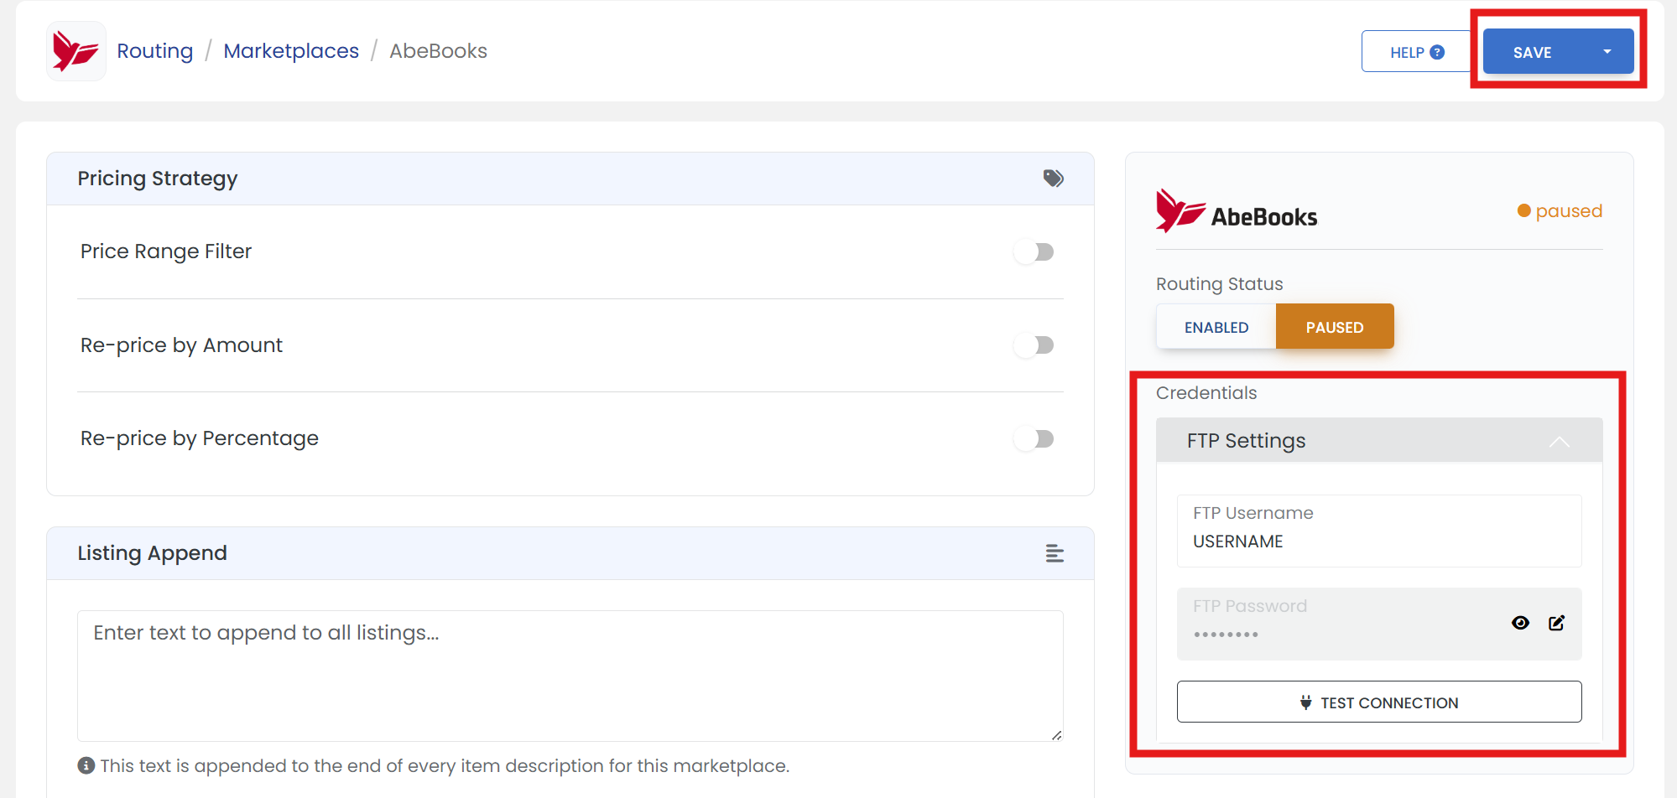Viewport: 1677px width, 798px height.
Task: Click the 'Listing Append' section heading
Action: [x=152, y=553]
